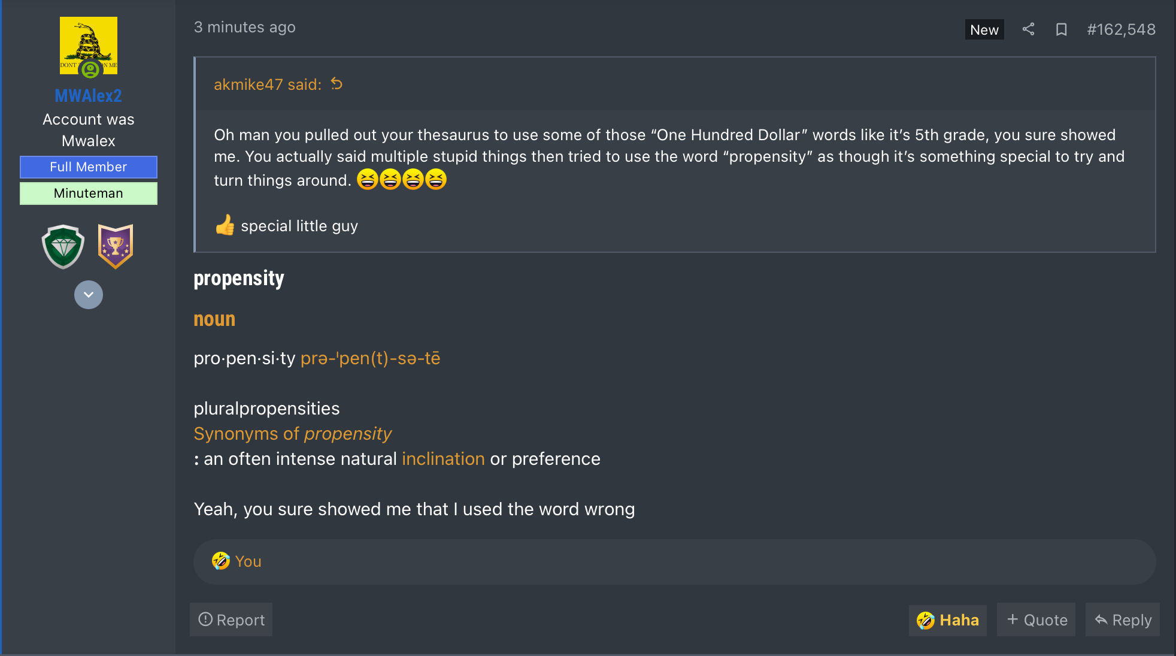This screenshot has height=656, width=1176.
Task: Open the akmike47 said quote link
Action: coord(267,84)
